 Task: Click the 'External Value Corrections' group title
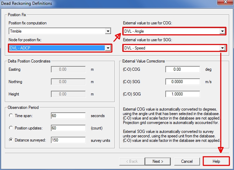click(144, 61)
